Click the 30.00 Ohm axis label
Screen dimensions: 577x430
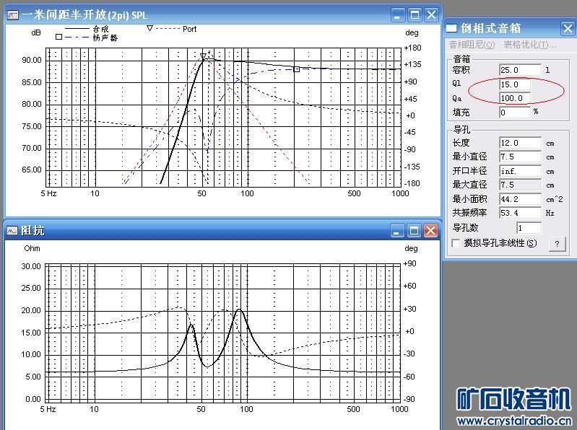(31, 266)
